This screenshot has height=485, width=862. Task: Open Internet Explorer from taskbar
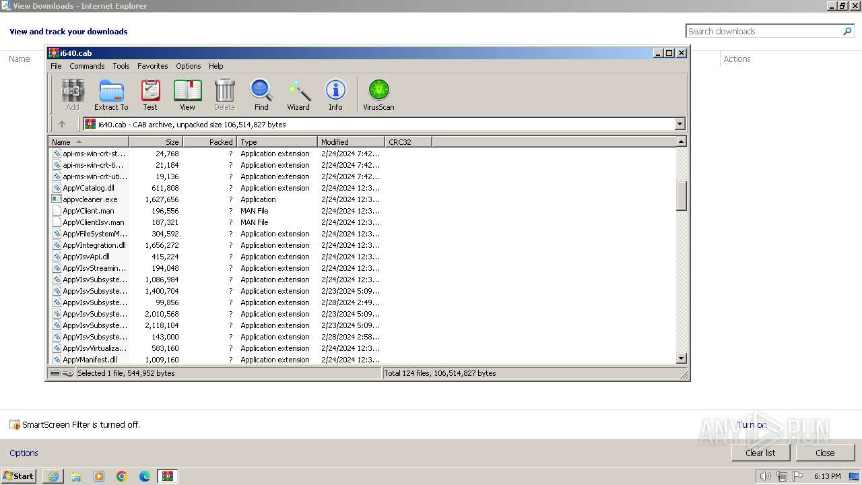(x=53, y=476)
